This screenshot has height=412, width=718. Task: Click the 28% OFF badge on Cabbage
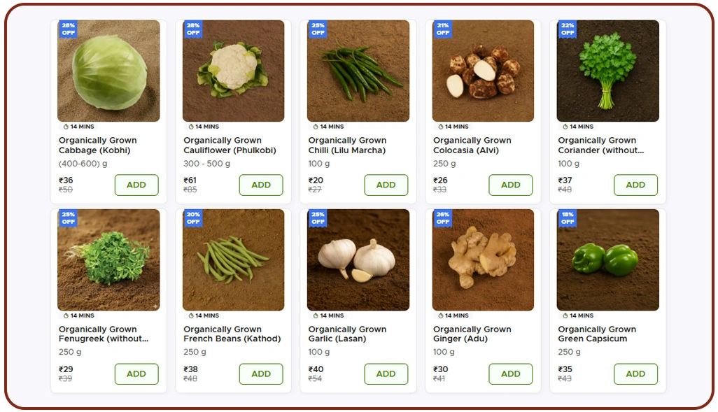tap(68, 29)
